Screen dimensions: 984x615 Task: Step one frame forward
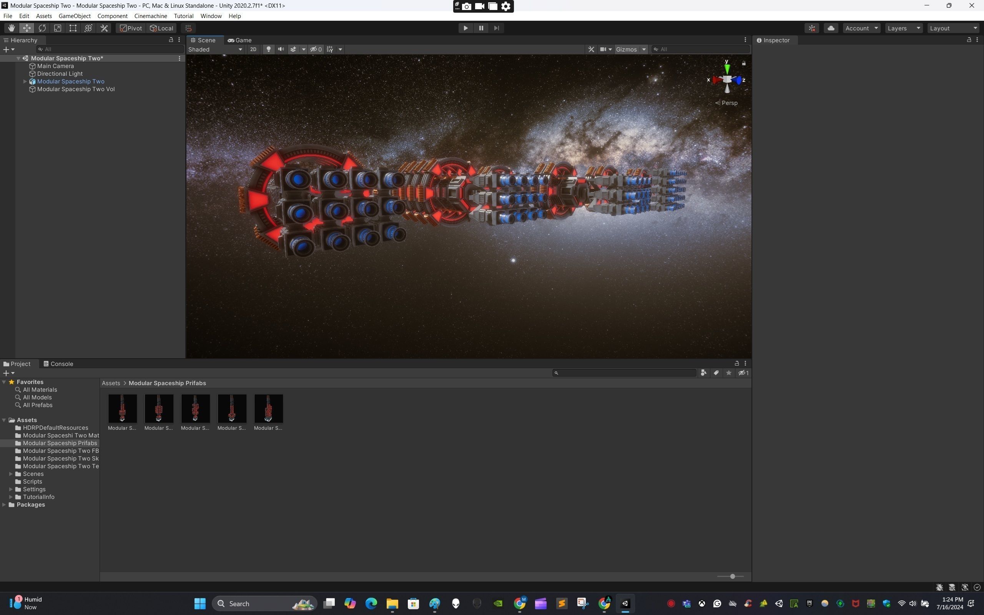pyautogui.click(x=497, y=28)
